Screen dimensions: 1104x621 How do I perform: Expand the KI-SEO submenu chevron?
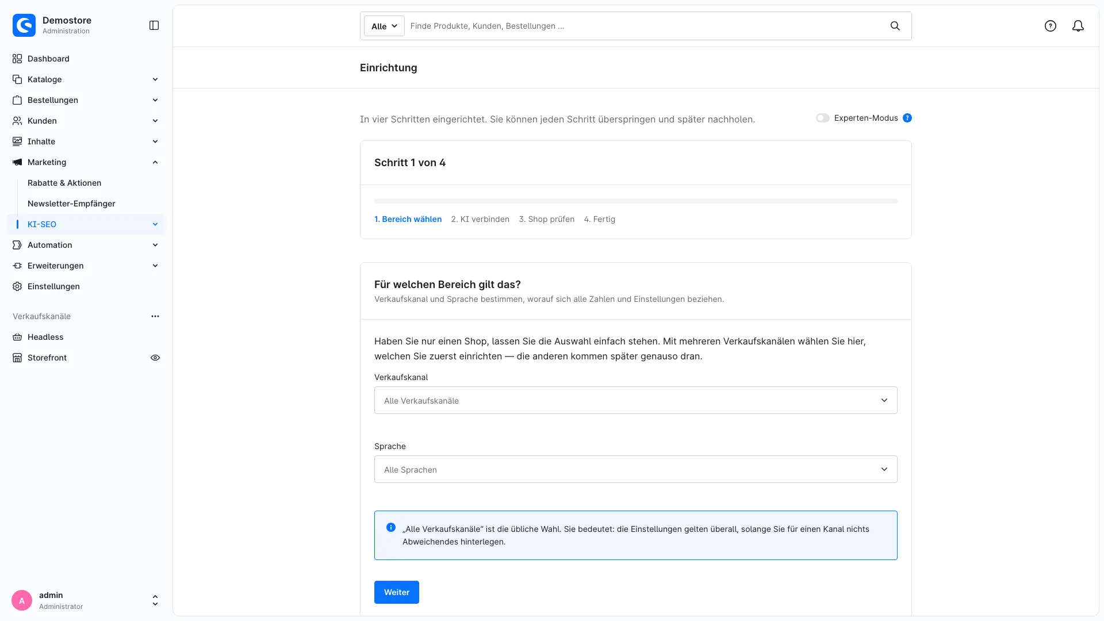coord(155,224)
